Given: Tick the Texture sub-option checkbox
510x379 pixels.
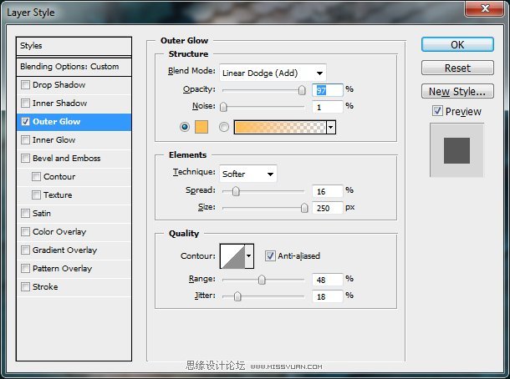Looking at the screenshot, I should (x=36, y=195).
